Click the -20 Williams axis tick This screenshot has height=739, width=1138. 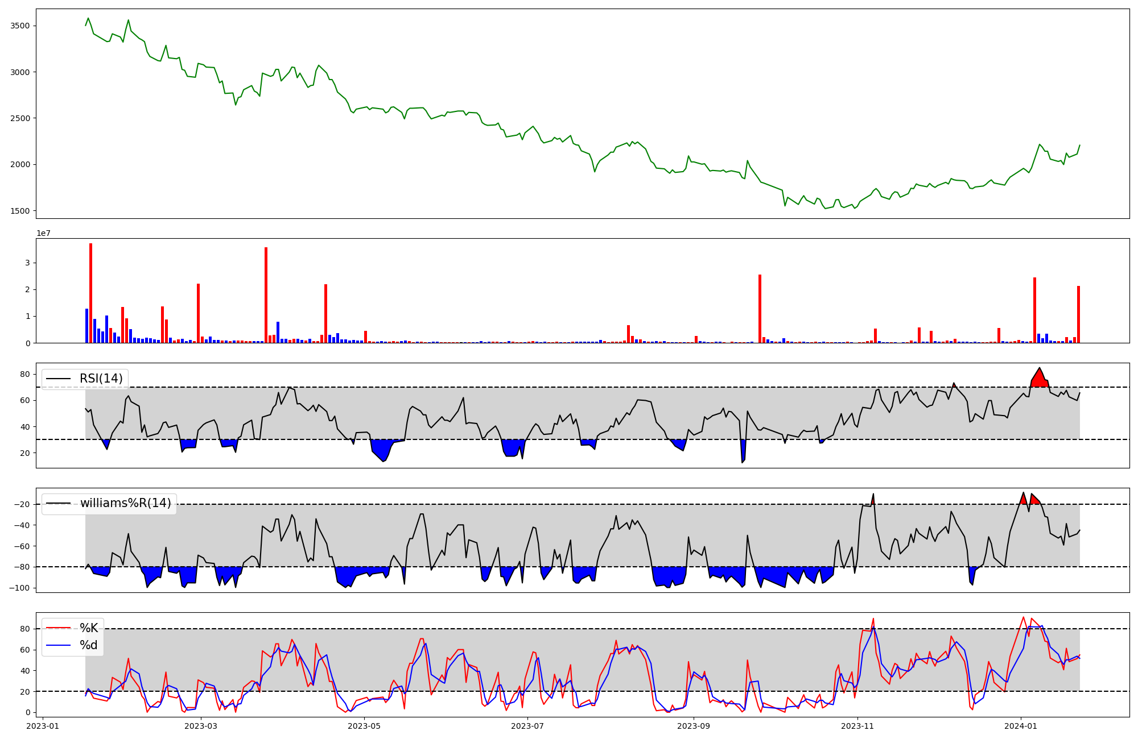pos(20,505)
